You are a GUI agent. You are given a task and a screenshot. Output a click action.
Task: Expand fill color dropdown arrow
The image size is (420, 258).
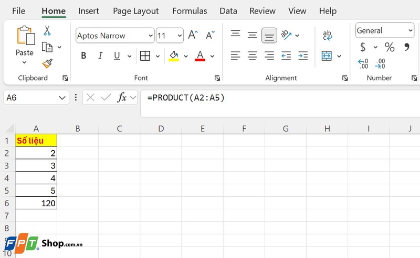click(186, 56)
